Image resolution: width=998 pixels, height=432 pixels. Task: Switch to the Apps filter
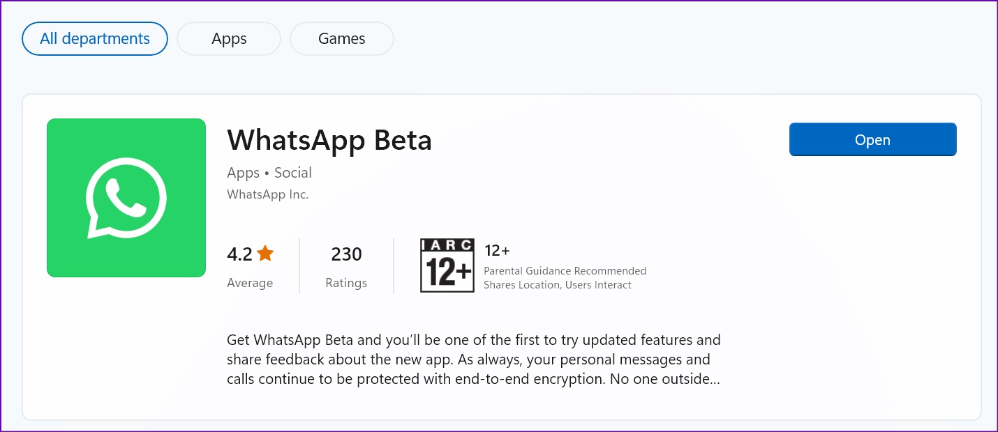pos(229,39)
